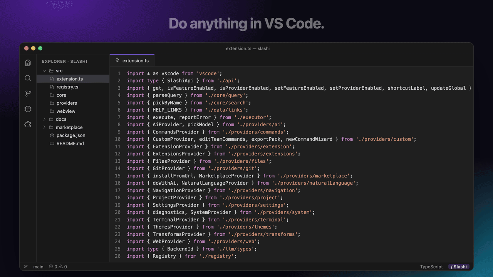The height and width of the screenshot is (277, 493).
Task: Open README.md file
Action: [73, 144]
